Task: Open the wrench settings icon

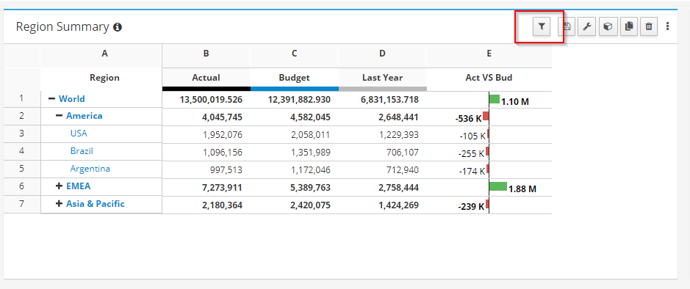Action: pyautogui.click(x=586, y=27)
